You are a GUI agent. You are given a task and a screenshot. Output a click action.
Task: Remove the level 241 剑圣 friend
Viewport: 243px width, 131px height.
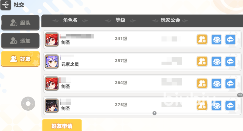pyautogui.click(x=202, y=39)
